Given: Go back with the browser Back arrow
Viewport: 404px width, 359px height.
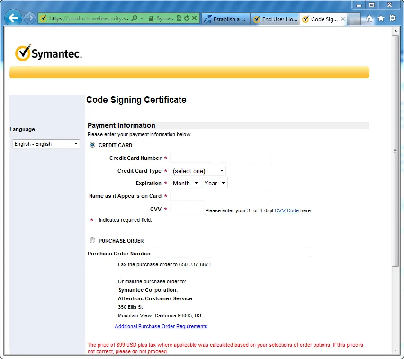Looking at the screenshot, I should [x=13, y=18].
